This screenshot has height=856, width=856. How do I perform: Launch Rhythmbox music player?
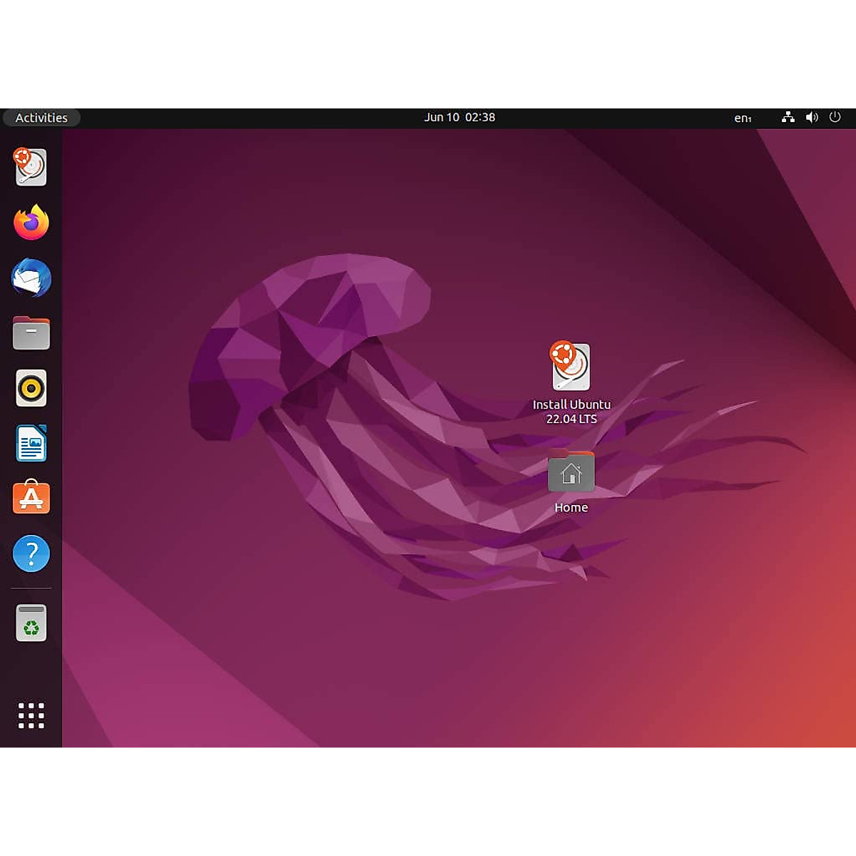coord(31,388)
